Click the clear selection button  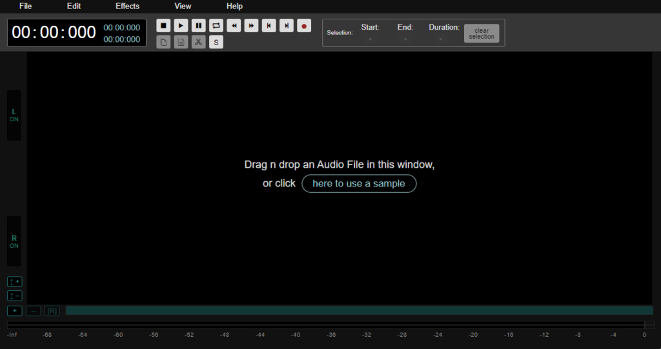[482, 34]
